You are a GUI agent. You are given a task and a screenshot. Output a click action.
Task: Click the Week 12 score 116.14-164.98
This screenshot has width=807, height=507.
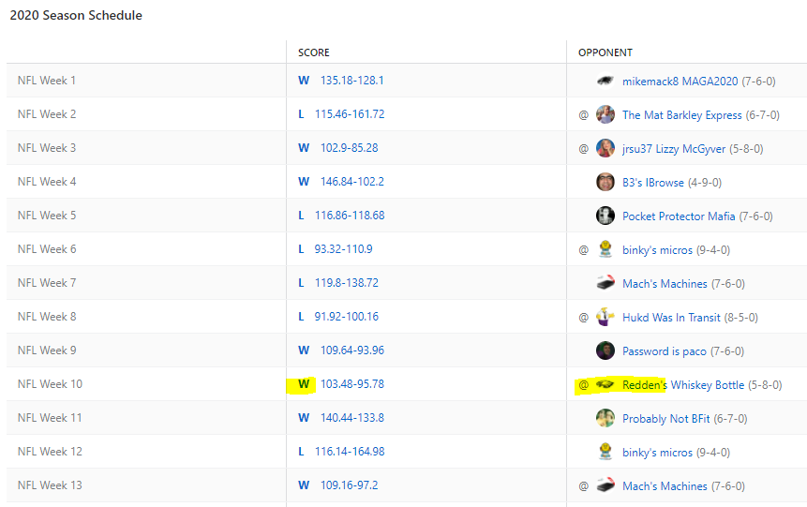pos(349,452)
